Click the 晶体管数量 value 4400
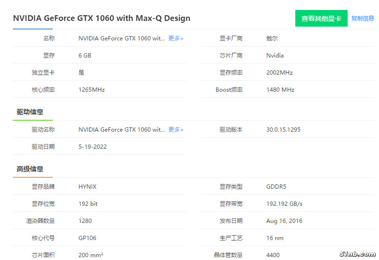 (x=273, y=255)
